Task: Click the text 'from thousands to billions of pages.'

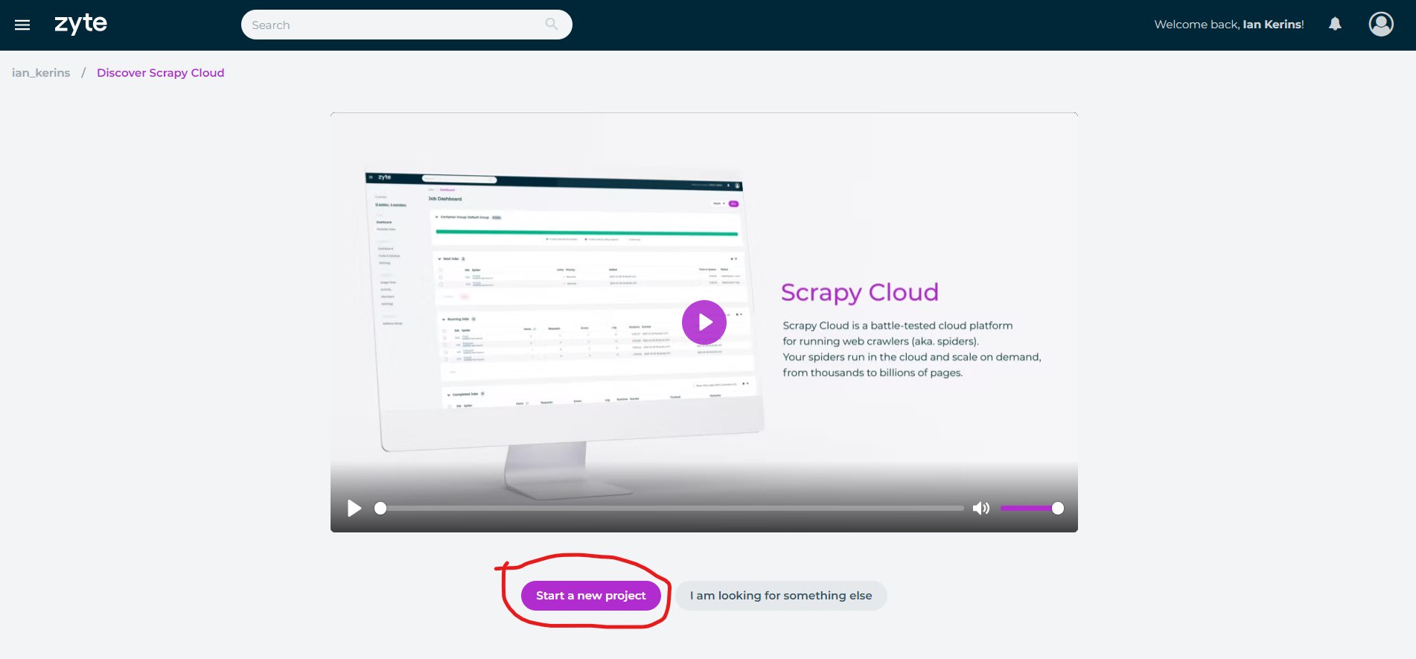Action: [x=873, y=372]
